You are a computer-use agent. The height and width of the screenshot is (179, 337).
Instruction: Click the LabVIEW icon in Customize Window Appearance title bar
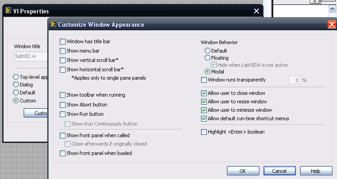point(53,25)
